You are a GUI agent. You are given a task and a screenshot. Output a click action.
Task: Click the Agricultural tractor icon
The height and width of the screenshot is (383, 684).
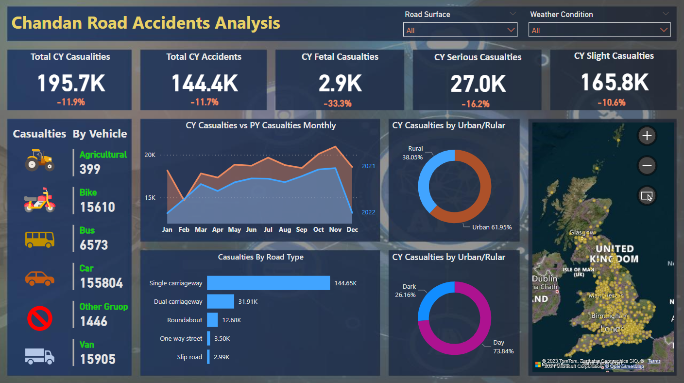click(39, 160)
